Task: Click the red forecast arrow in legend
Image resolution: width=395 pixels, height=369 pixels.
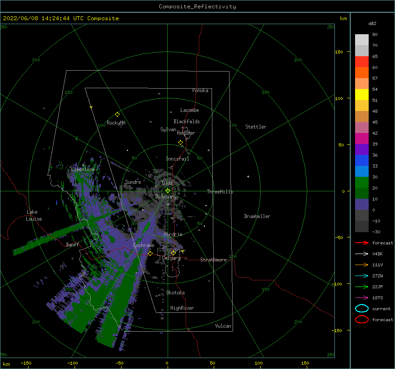Action: point(362,243)
